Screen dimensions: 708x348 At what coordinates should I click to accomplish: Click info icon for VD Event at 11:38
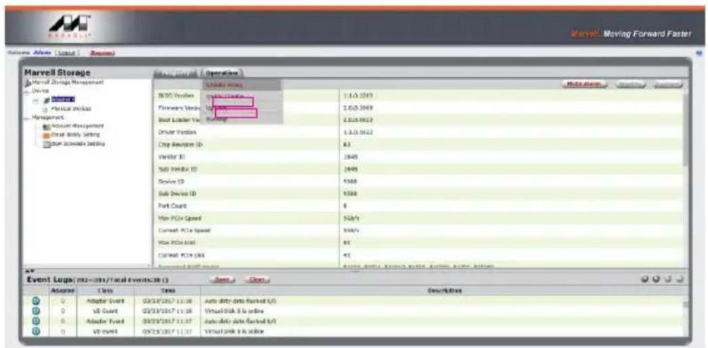37,311
